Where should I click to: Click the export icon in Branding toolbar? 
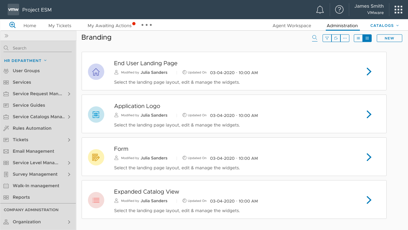(336, 38)
